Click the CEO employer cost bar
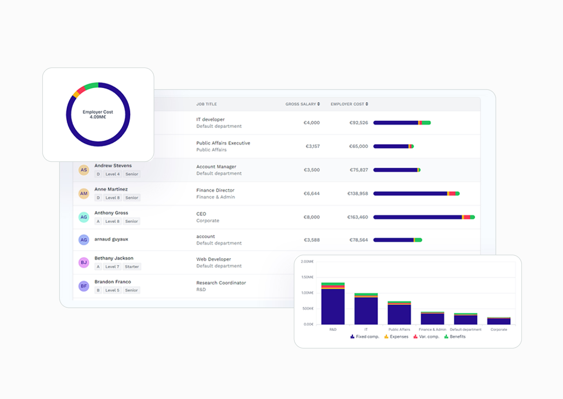The image size is (563, 399). [423, 217]
